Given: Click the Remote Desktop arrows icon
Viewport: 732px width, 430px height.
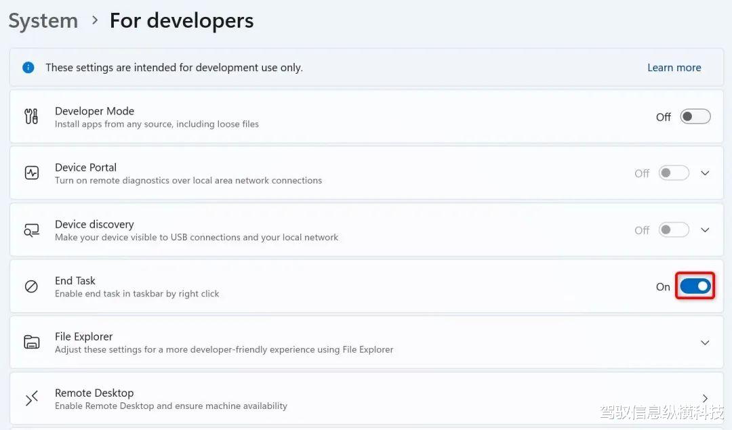Looking at the screenshot, I should [x=31, y=399].
